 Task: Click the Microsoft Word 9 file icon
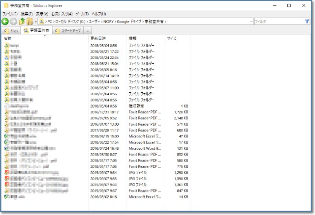tap(7, 148)
